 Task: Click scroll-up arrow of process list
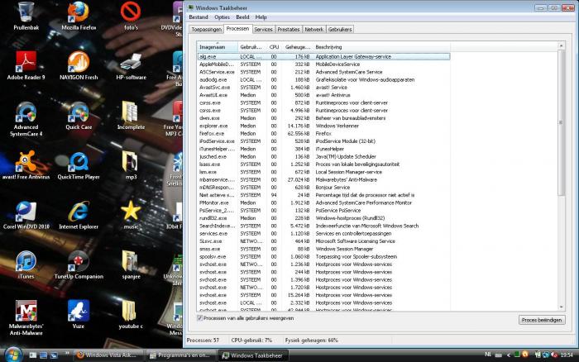click(x=562, y=45)
